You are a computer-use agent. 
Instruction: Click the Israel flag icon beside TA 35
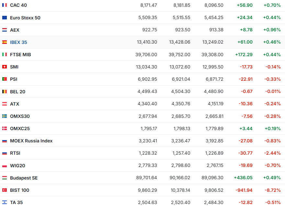[x=5, y=202]
